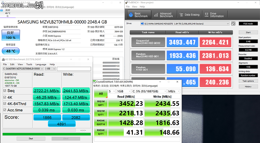Run the SEQ1M Q1T1 test
Screen dimensions: 260x143
click(101, 113)
